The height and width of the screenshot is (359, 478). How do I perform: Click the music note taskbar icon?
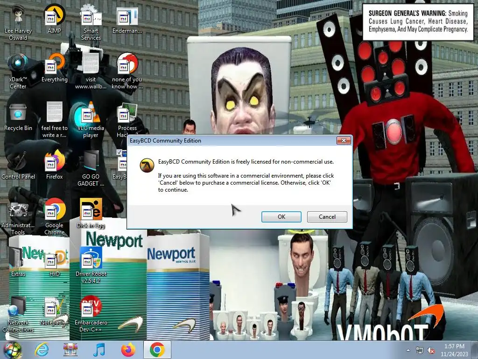click(99, 350)
